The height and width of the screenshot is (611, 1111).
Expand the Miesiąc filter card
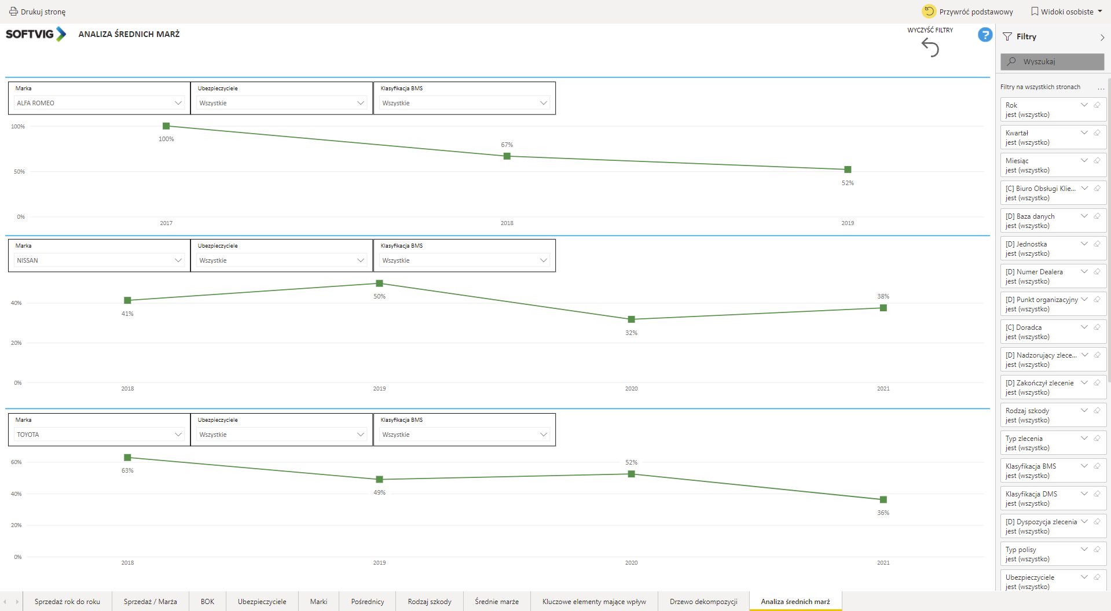(x=1084, y=161)
